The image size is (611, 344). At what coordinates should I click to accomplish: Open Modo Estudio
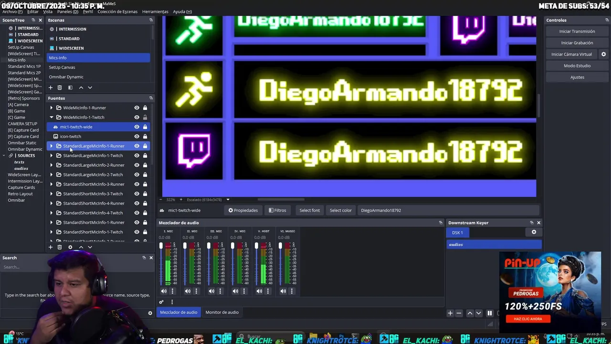coord(577,66)
